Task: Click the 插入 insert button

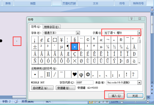Action: pyautogui.click(x=114, y=95)
